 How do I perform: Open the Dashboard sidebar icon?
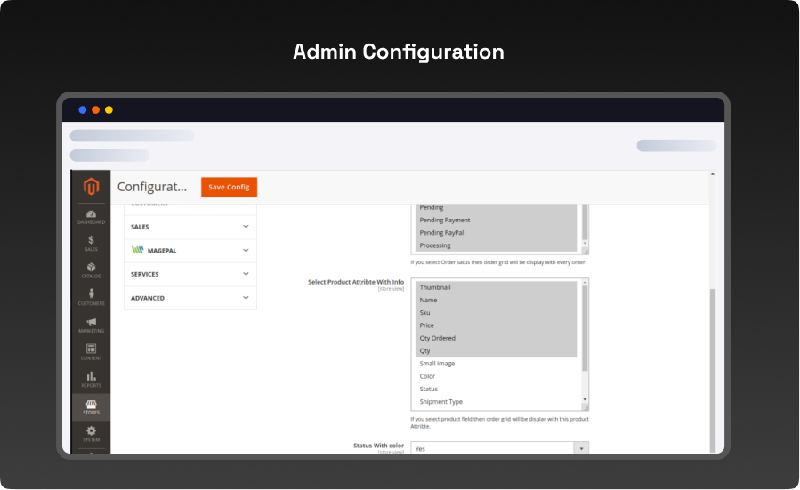point(91,216)
